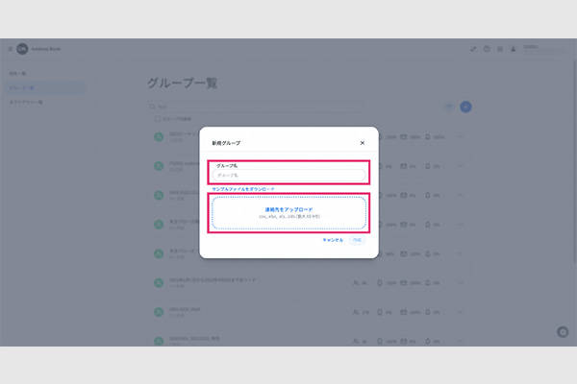Open the round chat widget at the bottom right
This screenshot has width=577, height=384.
[x=563, y=332]
